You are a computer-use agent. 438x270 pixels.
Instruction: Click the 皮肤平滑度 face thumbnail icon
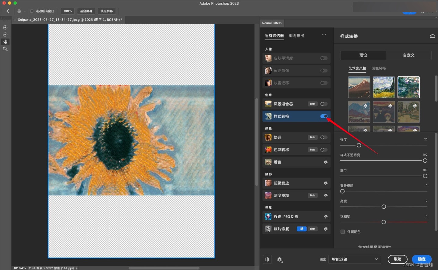pyautogui.click(x=268, y=58)
